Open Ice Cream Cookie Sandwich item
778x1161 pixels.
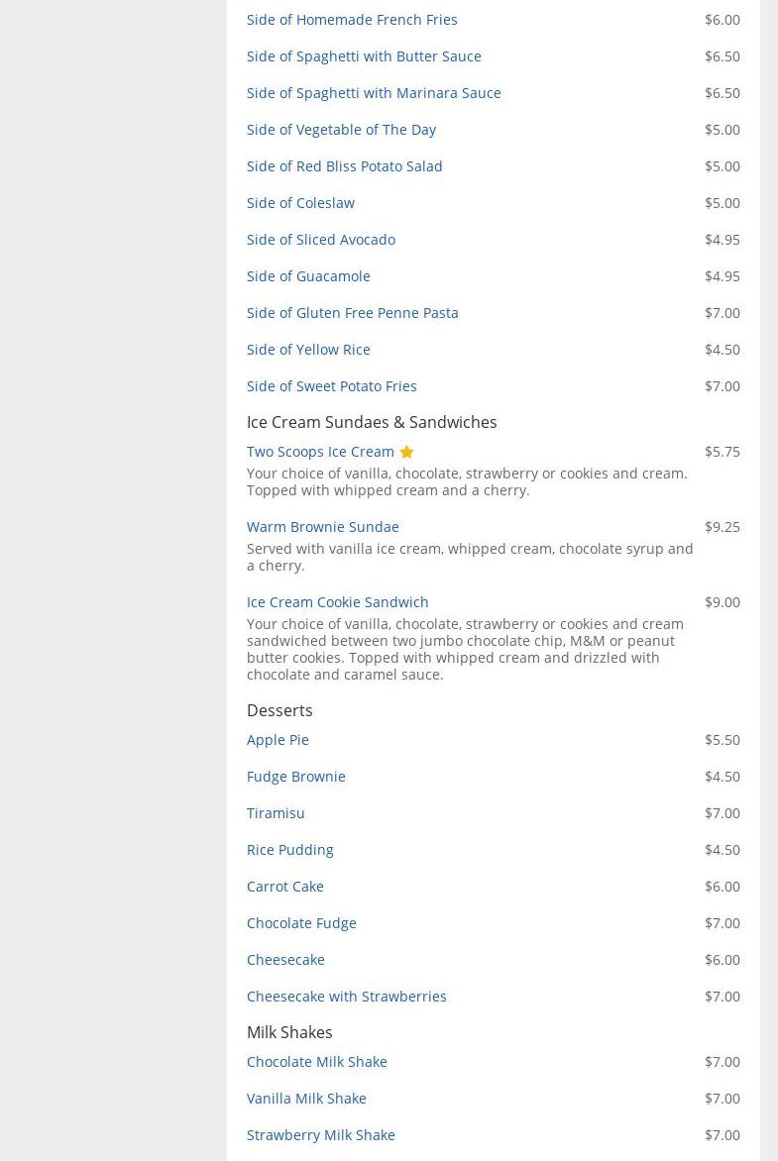click(337, 602)
